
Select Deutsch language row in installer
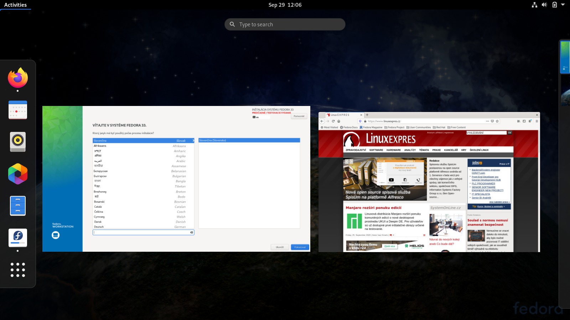[x=143, y=226]
